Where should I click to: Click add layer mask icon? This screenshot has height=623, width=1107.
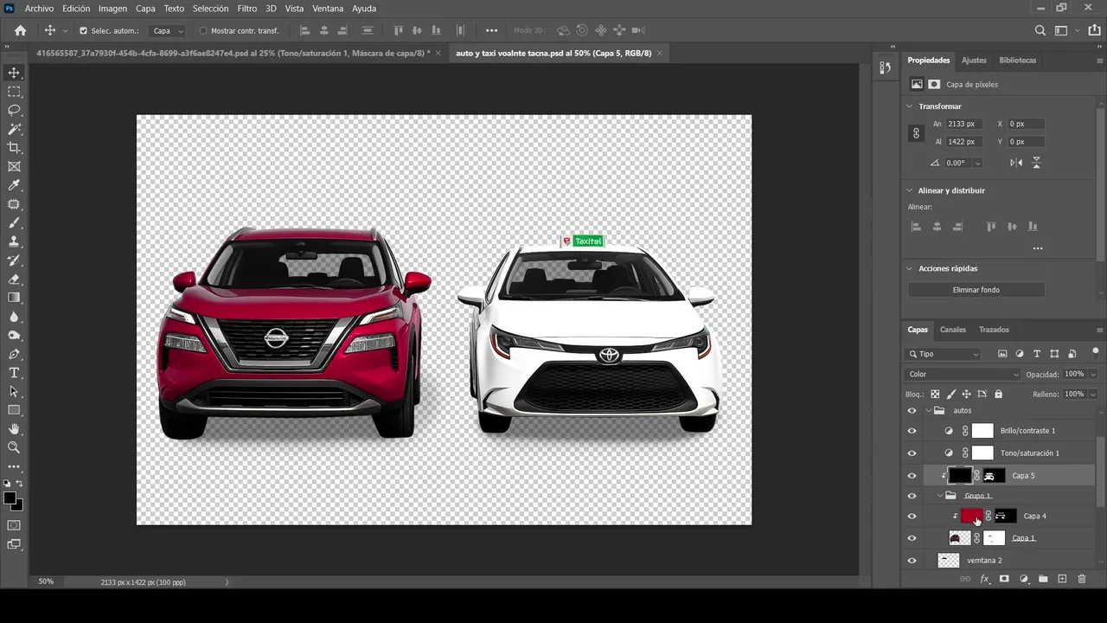point(1004,579)
